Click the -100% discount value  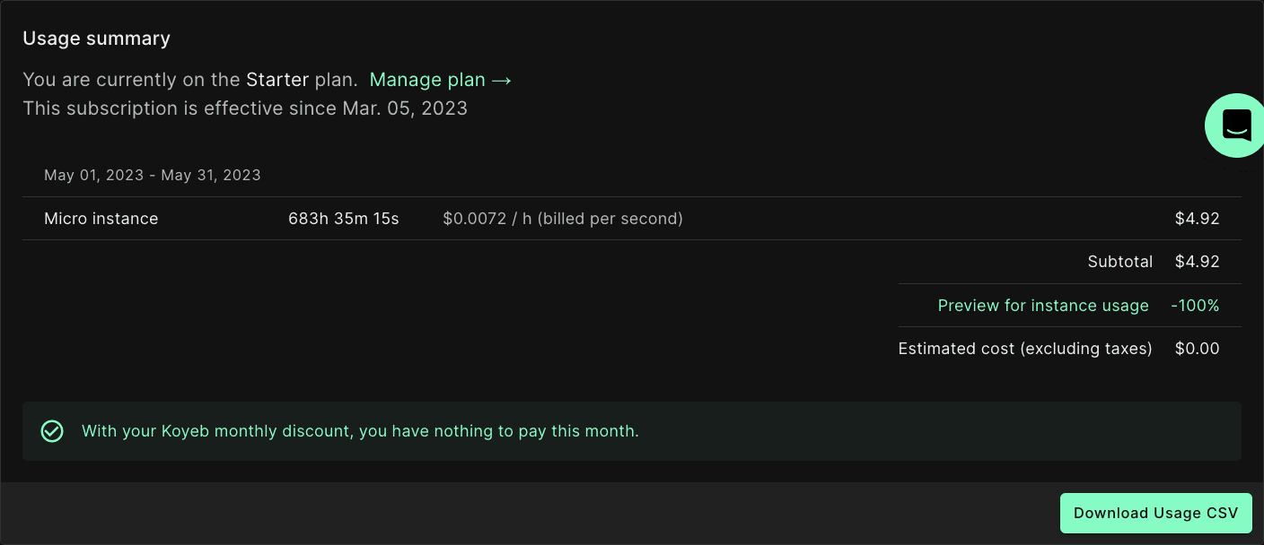click(x=1195, y=306)
